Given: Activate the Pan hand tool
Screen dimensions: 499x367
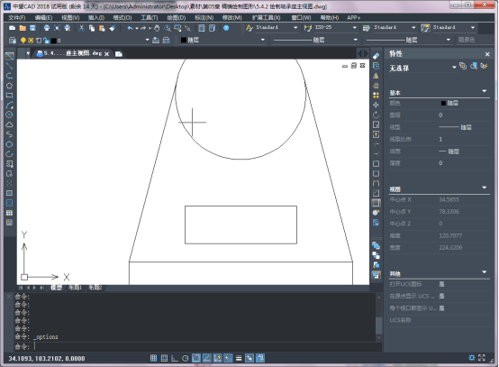Looking at the screenshot, I should (x=157, y=28).
